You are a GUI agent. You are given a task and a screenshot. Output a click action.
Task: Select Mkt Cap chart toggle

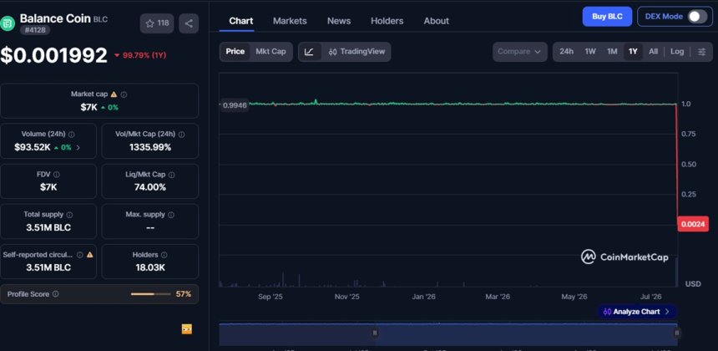coord(271,52)
